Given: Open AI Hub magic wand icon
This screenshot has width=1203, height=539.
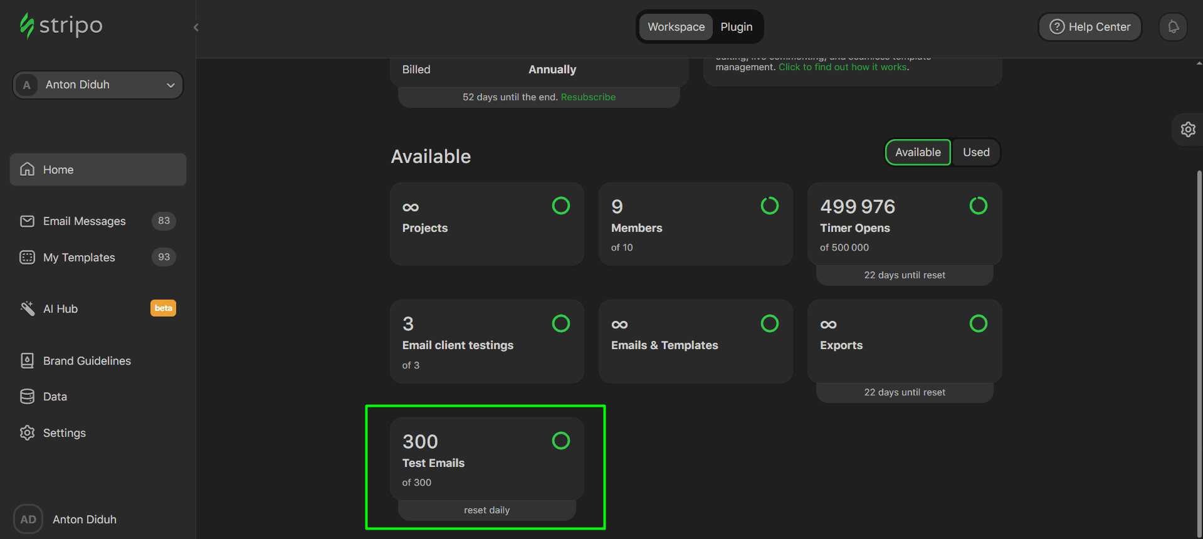Looking at the screenshot, I should point(27,308).
